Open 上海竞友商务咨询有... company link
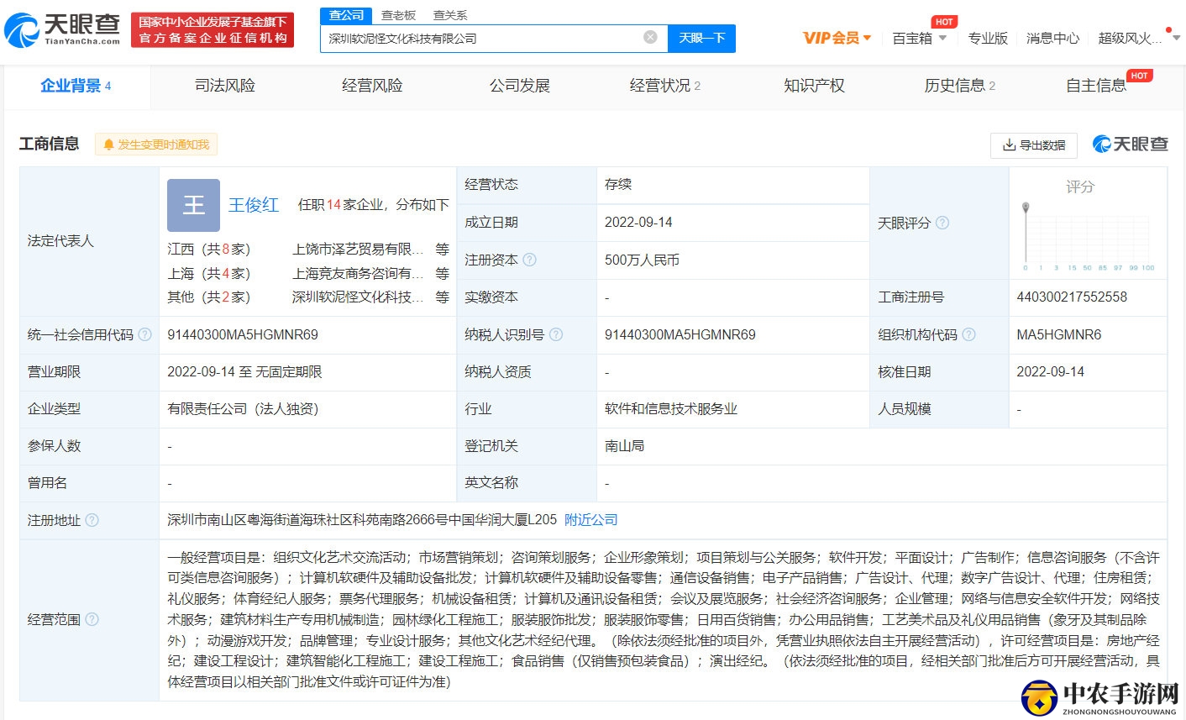1186x720 pixels. tap(358, 273)
